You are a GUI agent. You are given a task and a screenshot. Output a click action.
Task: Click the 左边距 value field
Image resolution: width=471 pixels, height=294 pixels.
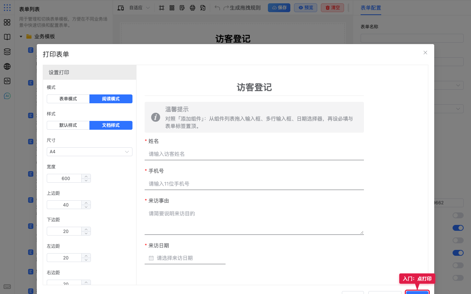click(x=66, y=258)
